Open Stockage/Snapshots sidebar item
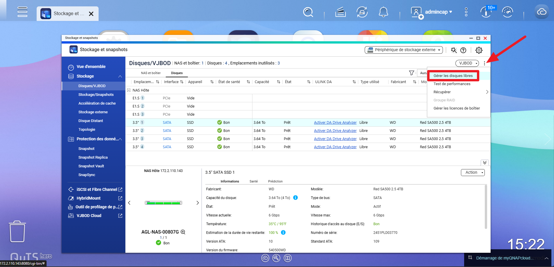554x267 pixels. [x=96, y=95]
